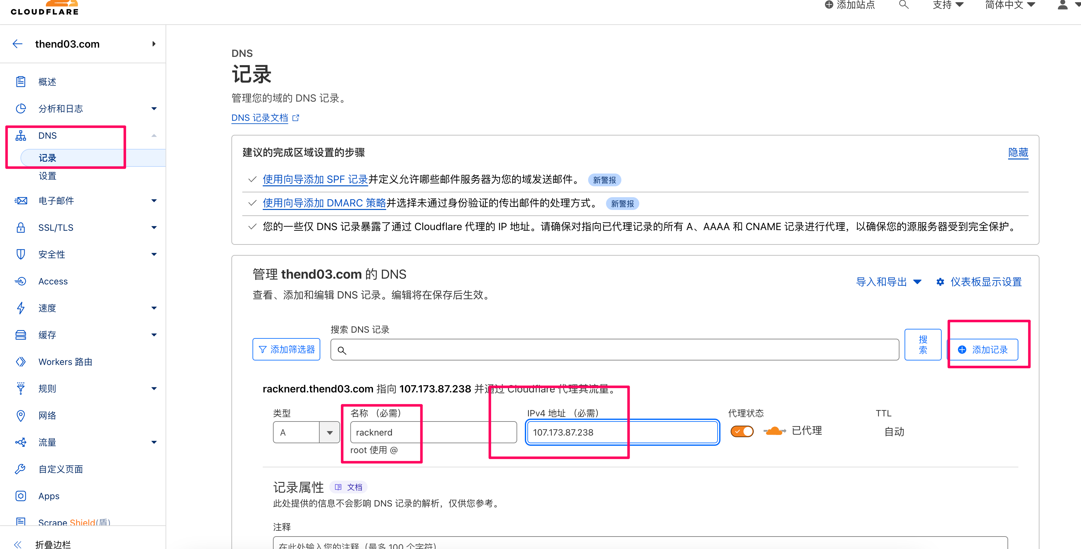Click the Caching (缓存) drive icon
The width and height of the screenshot is (1081, 549).
(x=20, y=335)
